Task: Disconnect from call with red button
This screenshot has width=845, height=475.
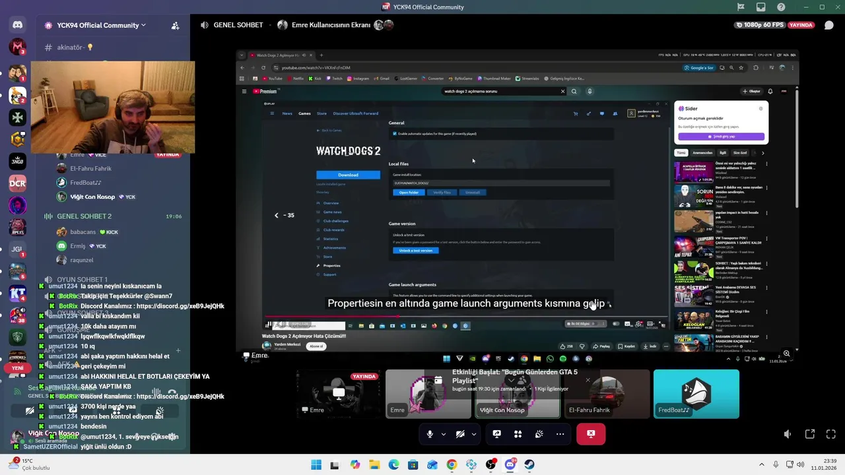Action: coord(591,434)
